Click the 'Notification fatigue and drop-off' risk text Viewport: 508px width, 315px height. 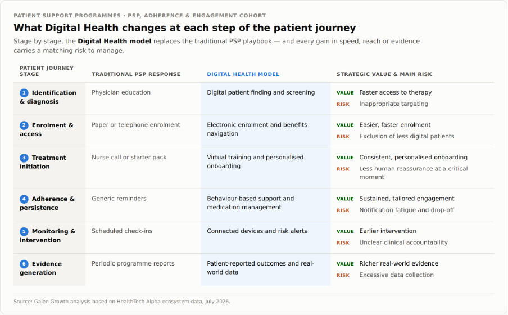407,210
